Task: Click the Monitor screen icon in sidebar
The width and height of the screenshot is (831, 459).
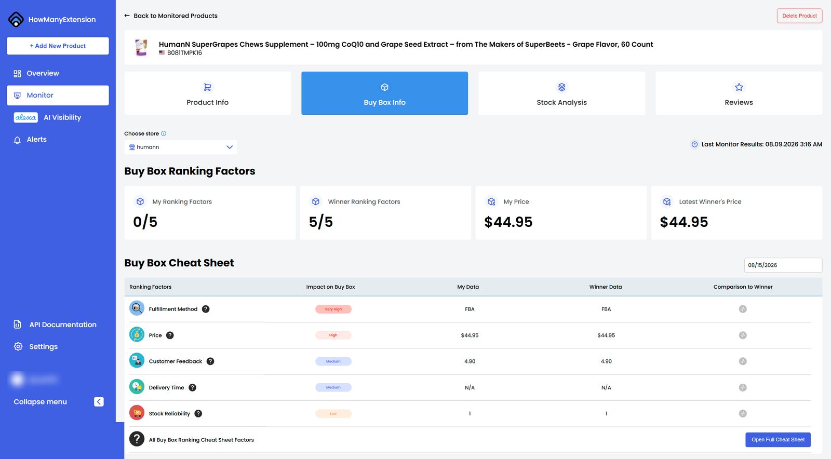Action: pos(17,96)
